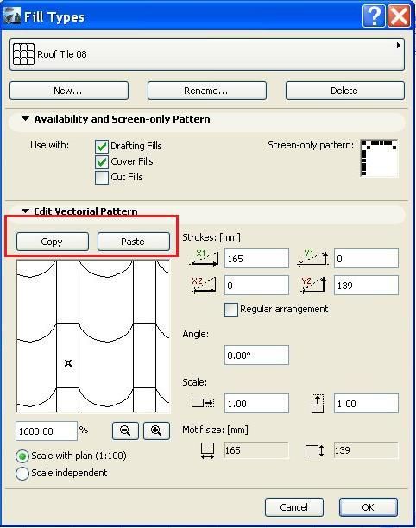Screen dimensions: 416x528
Task: Click the zoom in magnifier button
Action: point(156,431)
